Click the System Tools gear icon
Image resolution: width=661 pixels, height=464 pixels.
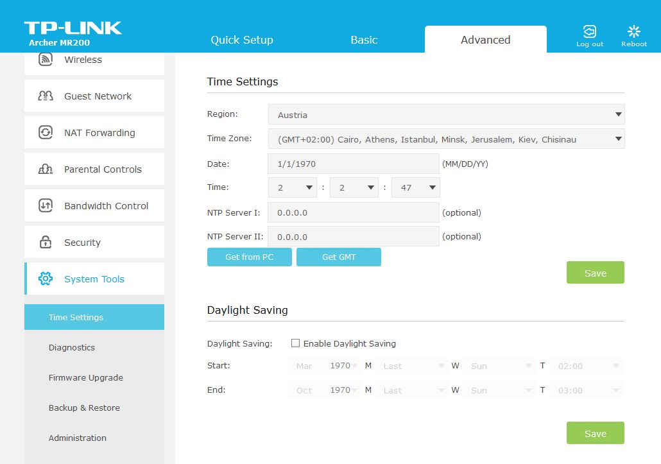pyautogui.click(x=46, y=279)
